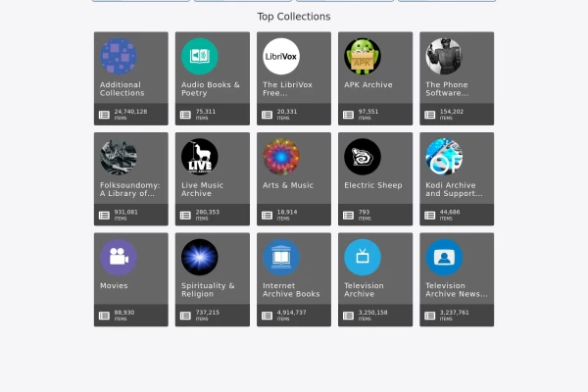Open The Phone Software... title link
The image size is (588, 392).
point(447,89)
